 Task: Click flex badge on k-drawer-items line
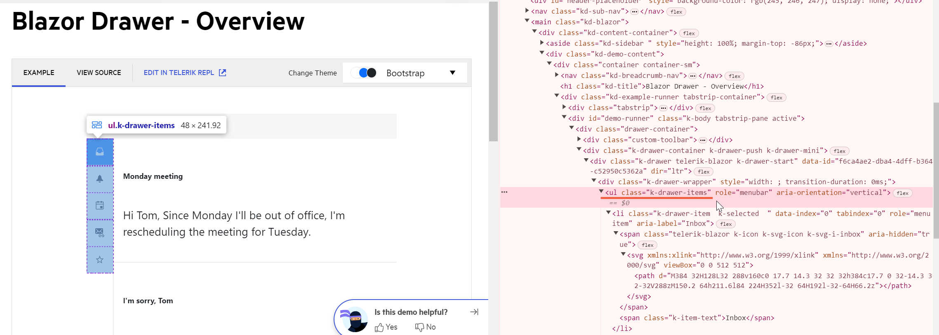point(903,193)
